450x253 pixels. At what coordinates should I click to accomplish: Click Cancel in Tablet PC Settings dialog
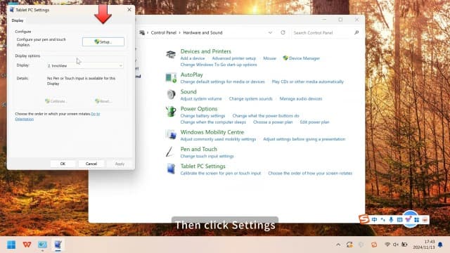pos(91,164)
